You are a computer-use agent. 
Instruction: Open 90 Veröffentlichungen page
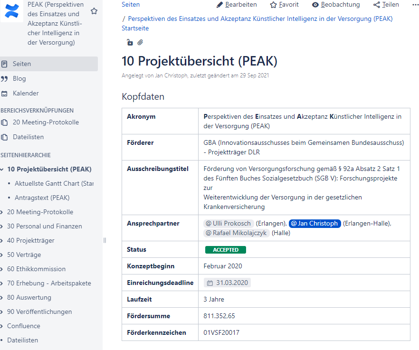(x=39, y=312)
